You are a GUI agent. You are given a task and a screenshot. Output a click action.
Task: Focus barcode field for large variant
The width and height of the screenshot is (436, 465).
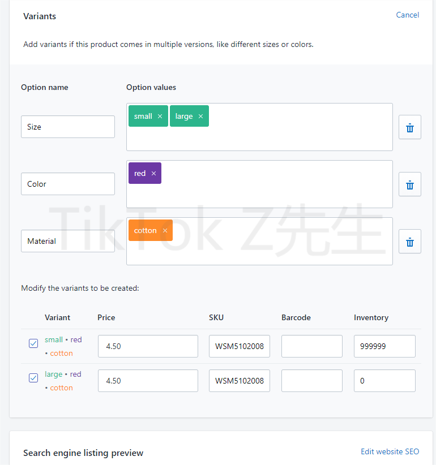[x=311, y=381]
